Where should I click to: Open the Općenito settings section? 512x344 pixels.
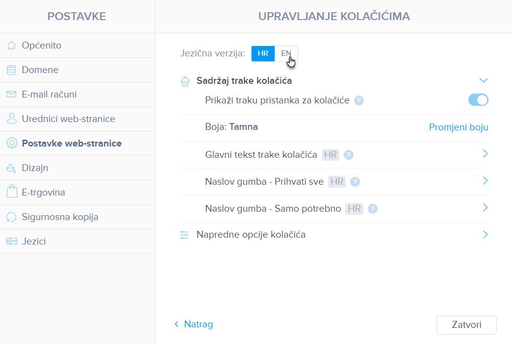click(77, 46)
